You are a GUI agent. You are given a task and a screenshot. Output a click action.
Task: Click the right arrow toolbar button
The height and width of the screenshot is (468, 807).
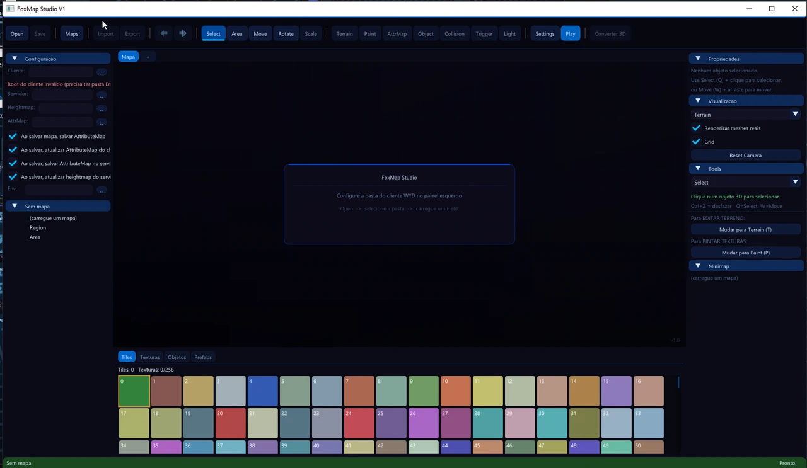(183, 33)
